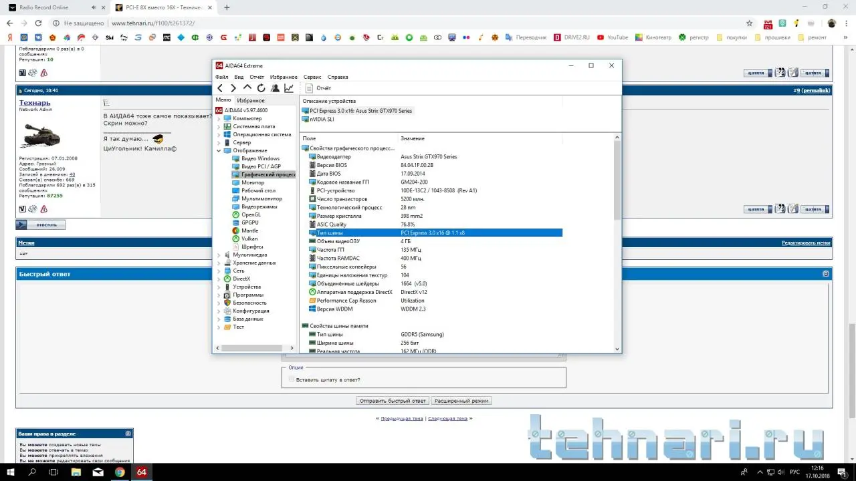Go up one level in AIDA64 toolbar
The width and height of the screenshot is (856, 481).
[247, 88]
